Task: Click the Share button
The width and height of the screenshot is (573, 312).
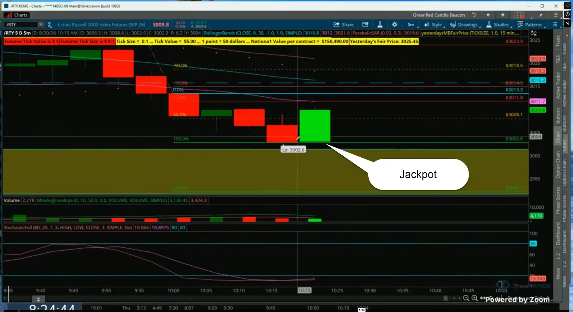Action: pos(344,25)
